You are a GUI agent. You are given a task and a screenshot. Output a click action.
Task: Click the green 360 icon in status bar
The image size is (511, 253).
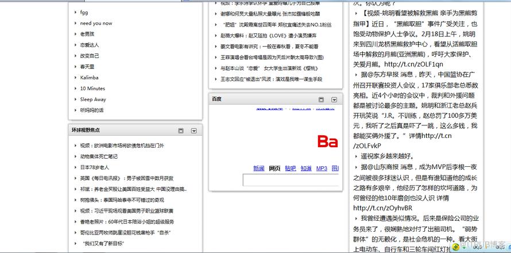(x=456, y=247)
